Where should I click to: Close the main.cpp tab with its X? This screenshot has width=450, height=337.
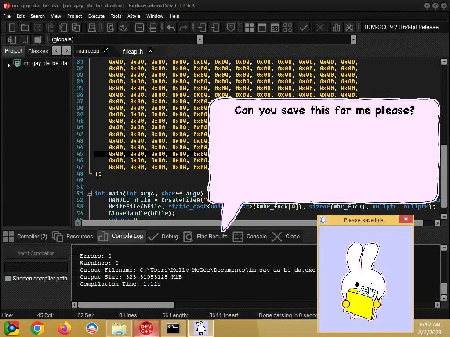[105, 50]
